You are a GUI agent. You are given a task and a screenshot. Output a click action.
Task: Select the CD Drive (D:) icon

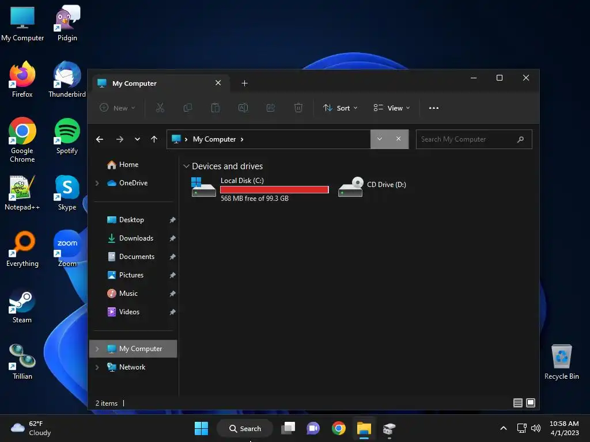[351, 187]
